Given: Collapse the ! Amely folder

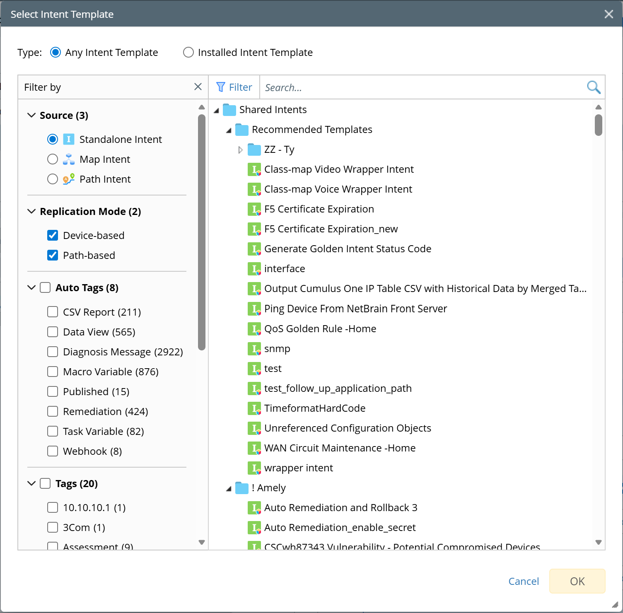Looking at the screenshot, I should click(229, 489).
